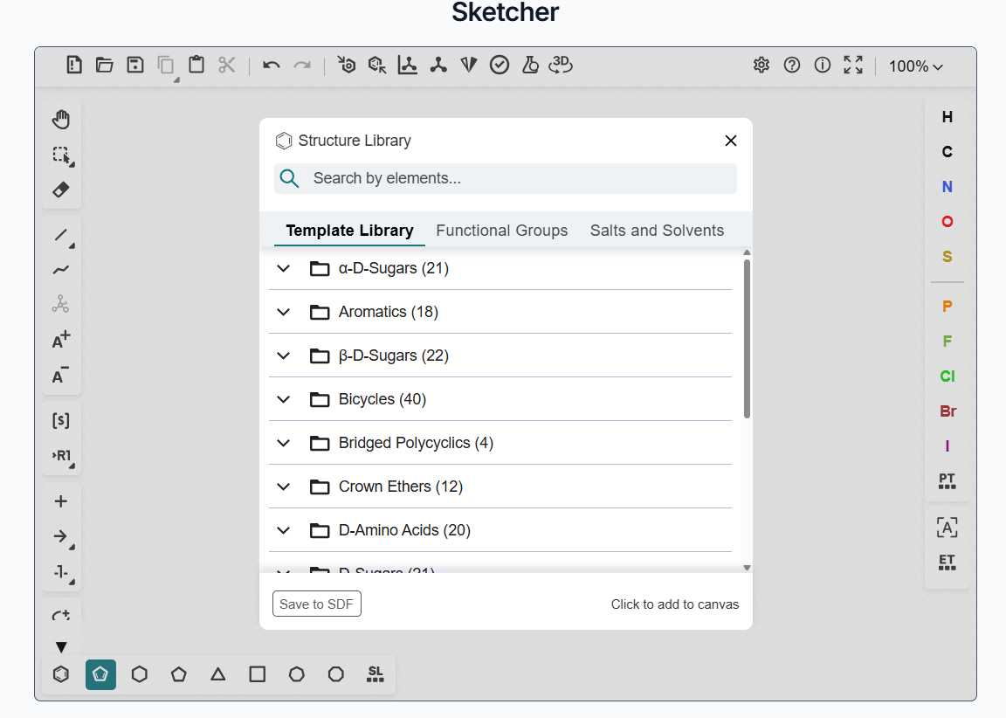The image size is (1006, 718).
Task: Click the Save to SDF button
Action: (316, 604)
